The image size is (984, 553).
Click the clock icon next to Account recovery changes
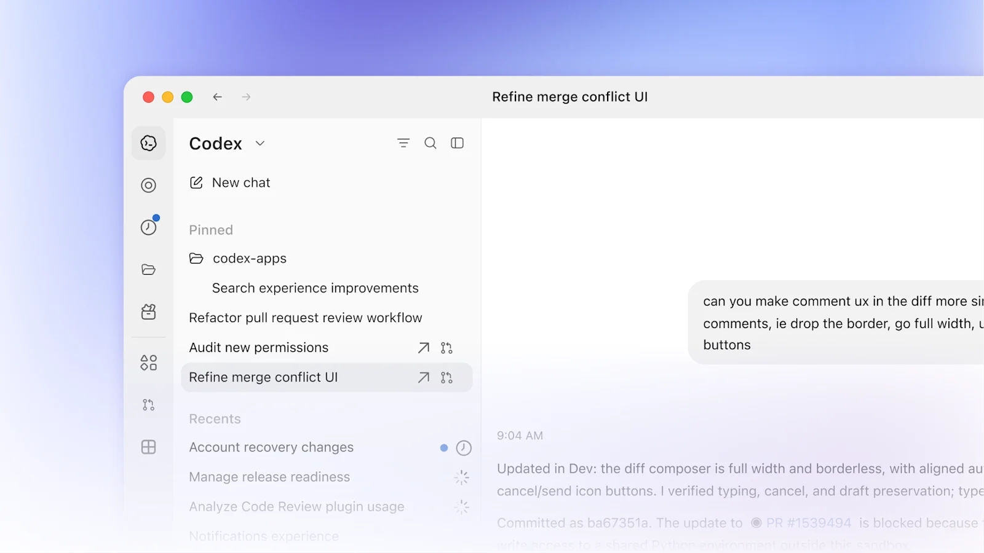(464, 448)
